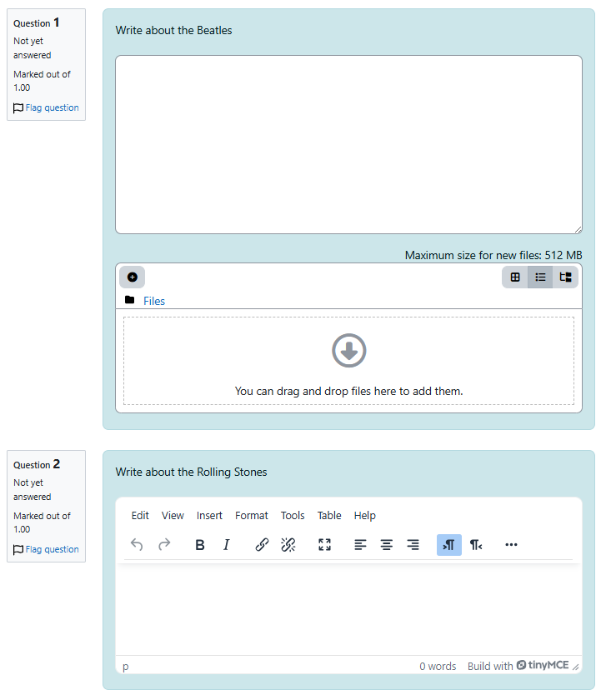The image size is (601, 700).
Task: Open the 'Build with tinyMCE' link
Action: coord(518,666)
